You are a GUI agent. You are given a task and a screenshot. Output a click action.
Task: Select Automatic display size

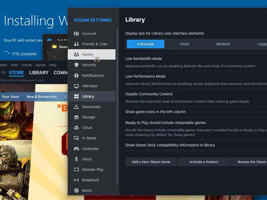pyautogui.click(x=145, y=44)
